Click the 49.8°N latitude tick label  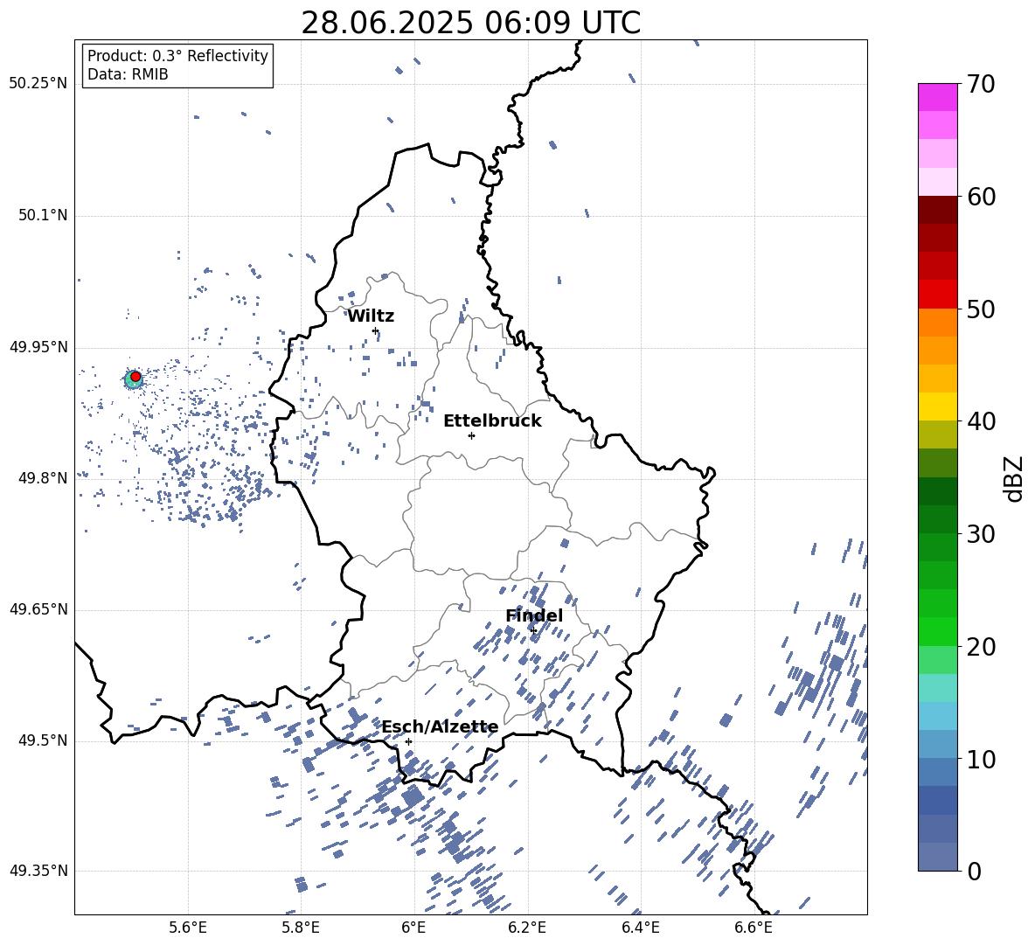coord(43,478)
